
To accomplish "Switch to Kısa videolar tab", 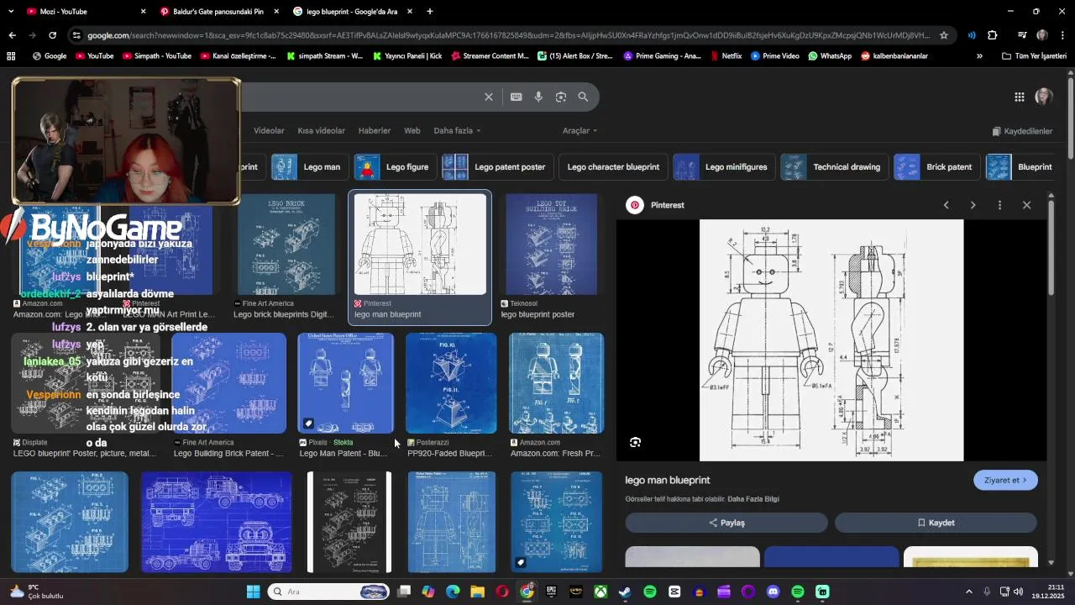I will (x=322, y=131).
